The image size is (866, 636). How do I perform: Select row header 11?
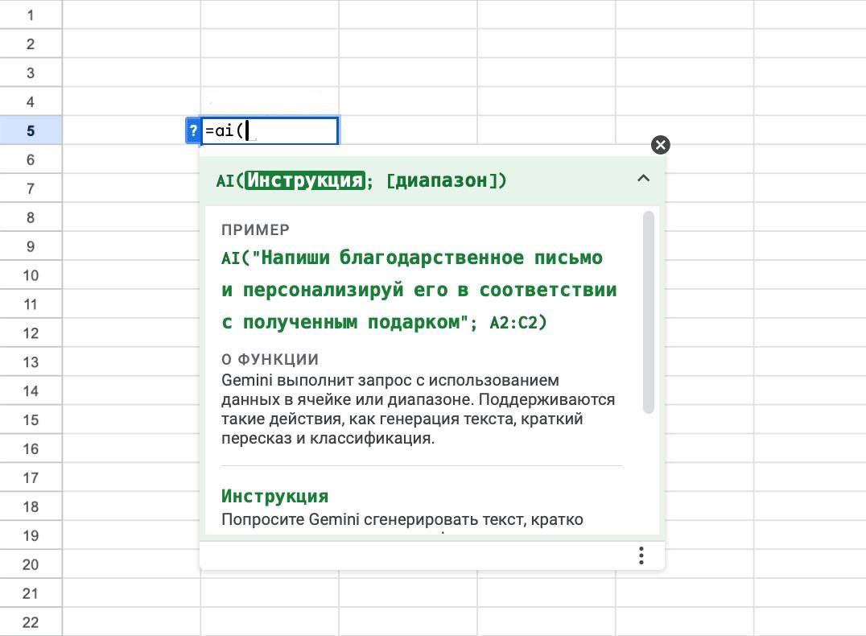pos(31,304)
